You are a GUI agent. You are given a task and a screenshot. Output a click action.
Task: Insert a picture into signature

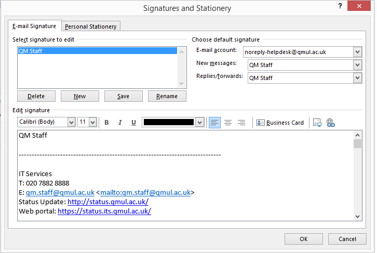click(x=317, y=123)
